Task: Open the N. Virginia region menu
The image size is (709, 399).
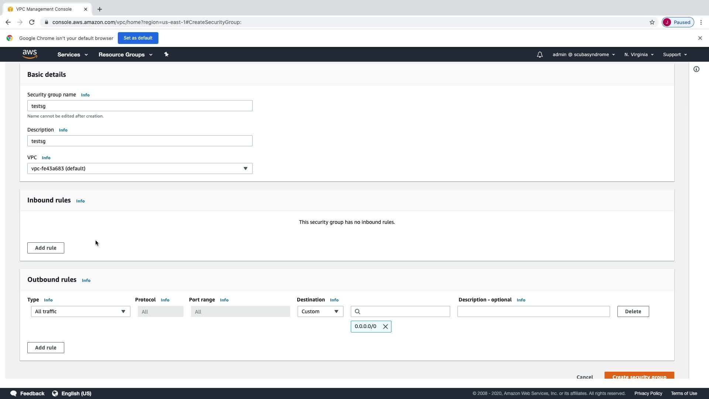Action: point(639,55)
